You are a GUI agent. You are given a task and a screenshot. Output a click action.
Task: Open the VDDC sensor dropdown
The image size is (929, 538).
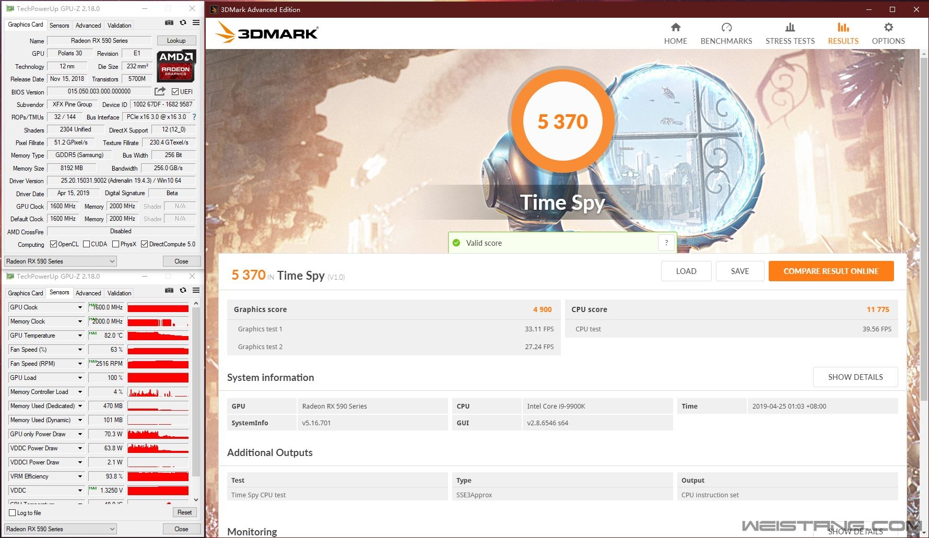80,491
